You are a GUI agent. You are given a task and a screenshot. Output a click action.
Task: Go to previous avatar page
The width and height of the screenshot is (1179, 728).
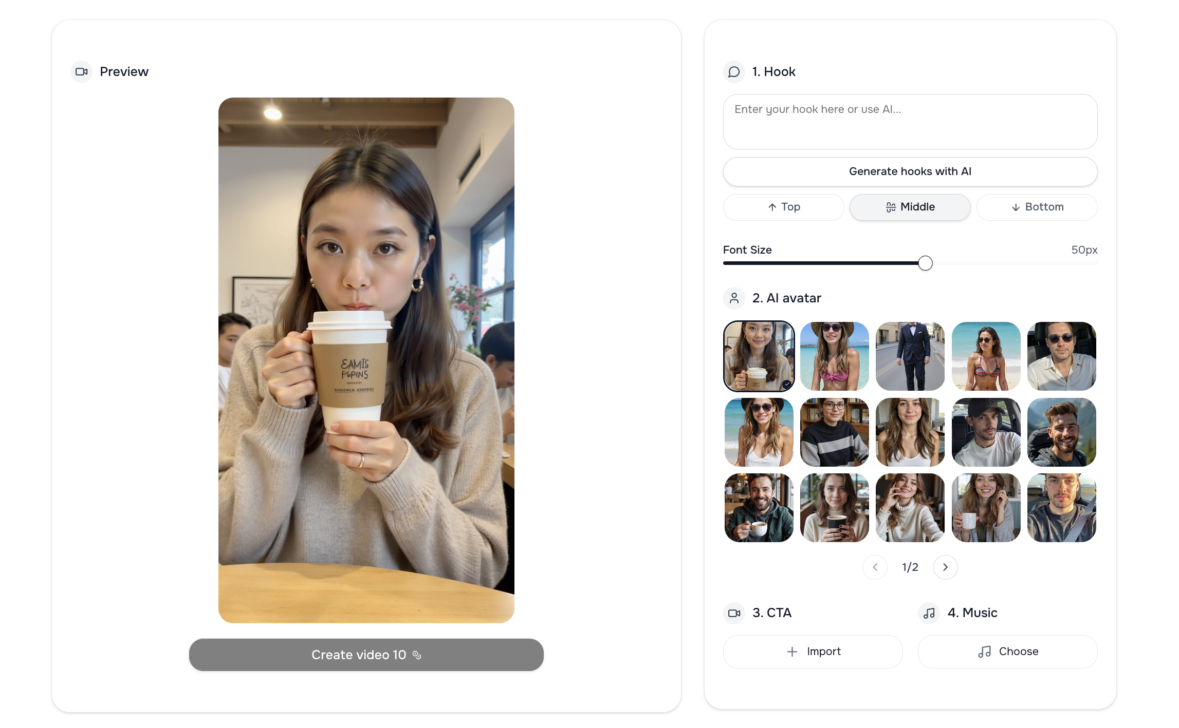[875, 567]
